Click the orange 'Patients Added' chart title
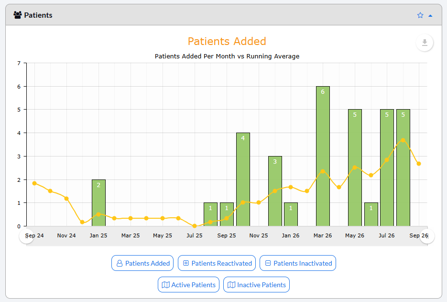This screenshot has height=302, width=447. click(x=227, y=41)
